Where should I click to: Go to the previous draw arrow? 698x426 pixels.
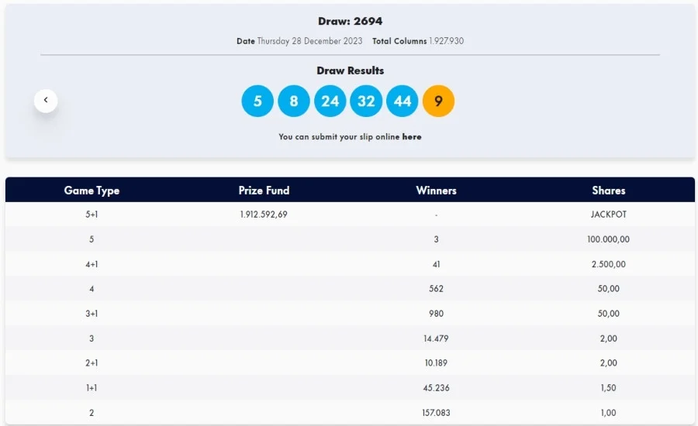click(46, 101)
